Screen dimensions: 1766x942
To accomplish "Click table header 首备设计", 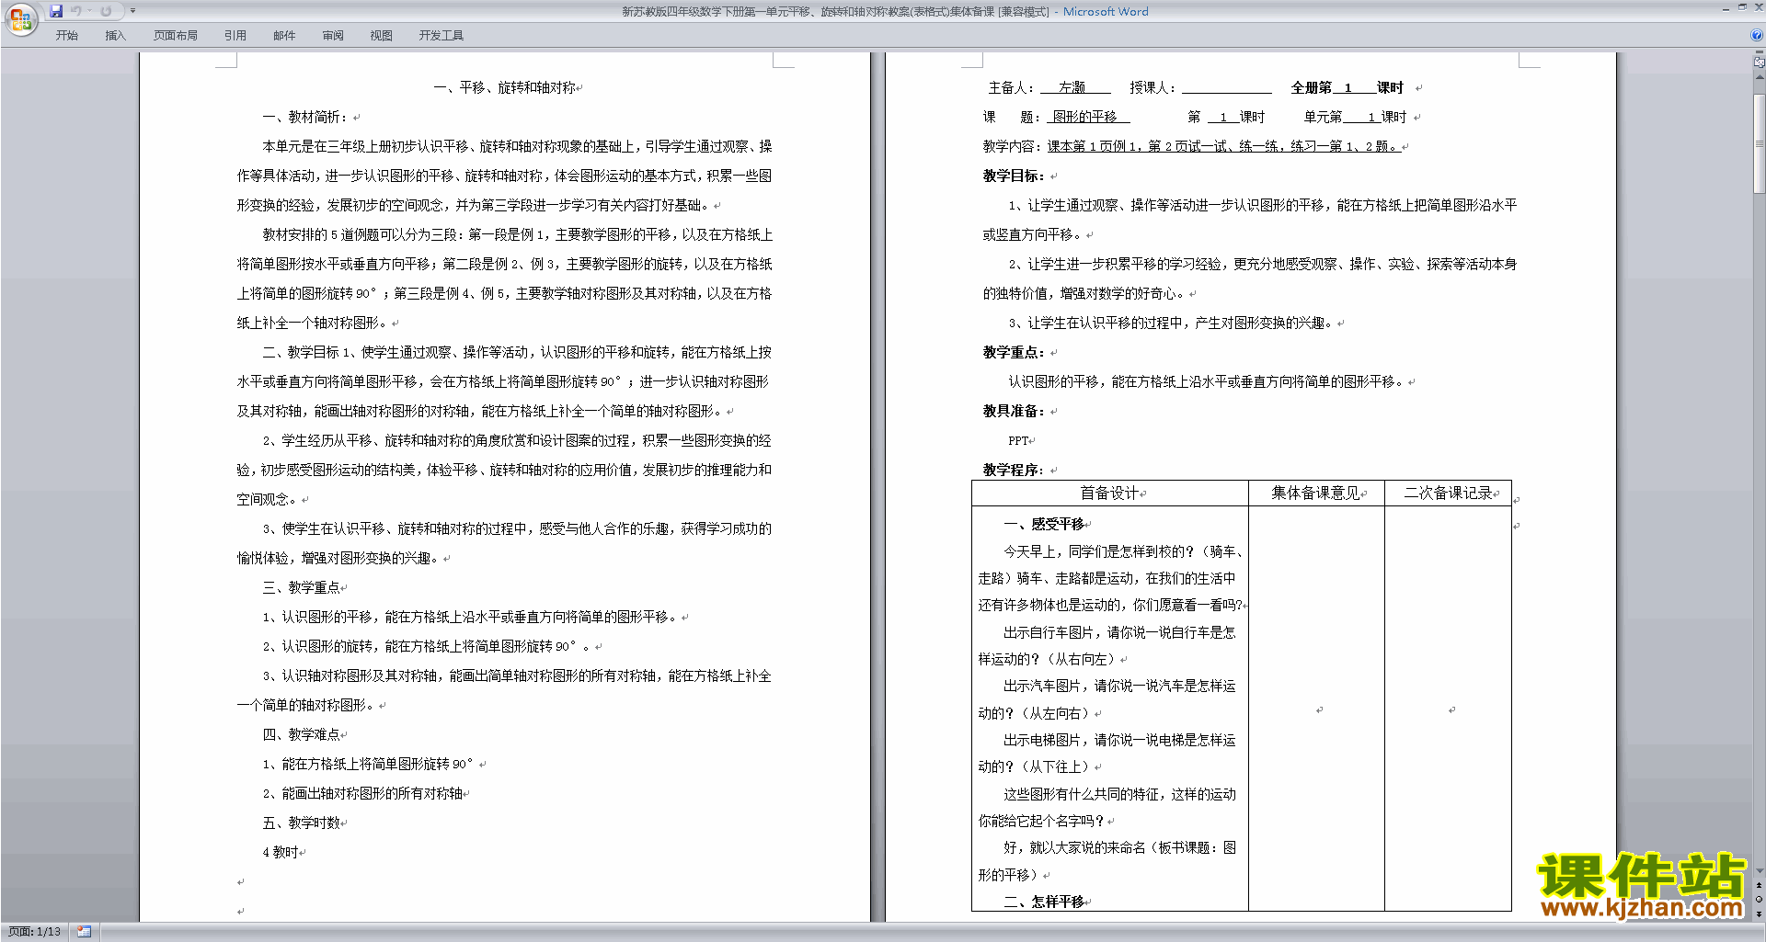I will tap(1109, 494).
